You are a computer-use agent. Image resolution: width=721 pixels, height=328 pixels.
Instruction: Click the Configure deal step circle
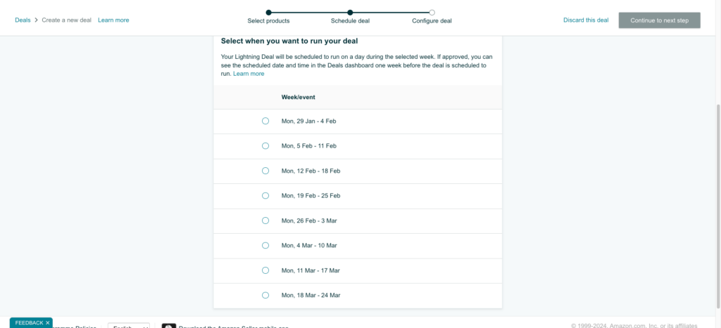point(432,13)
